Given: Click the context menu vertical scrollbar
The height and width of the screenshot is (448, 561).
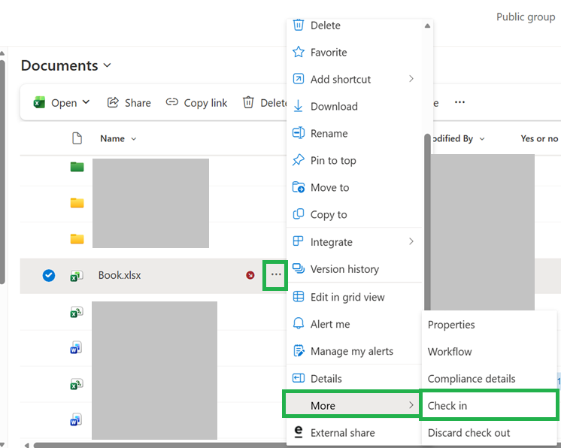Looking at the screenshot, I should (x=427, y=222).
